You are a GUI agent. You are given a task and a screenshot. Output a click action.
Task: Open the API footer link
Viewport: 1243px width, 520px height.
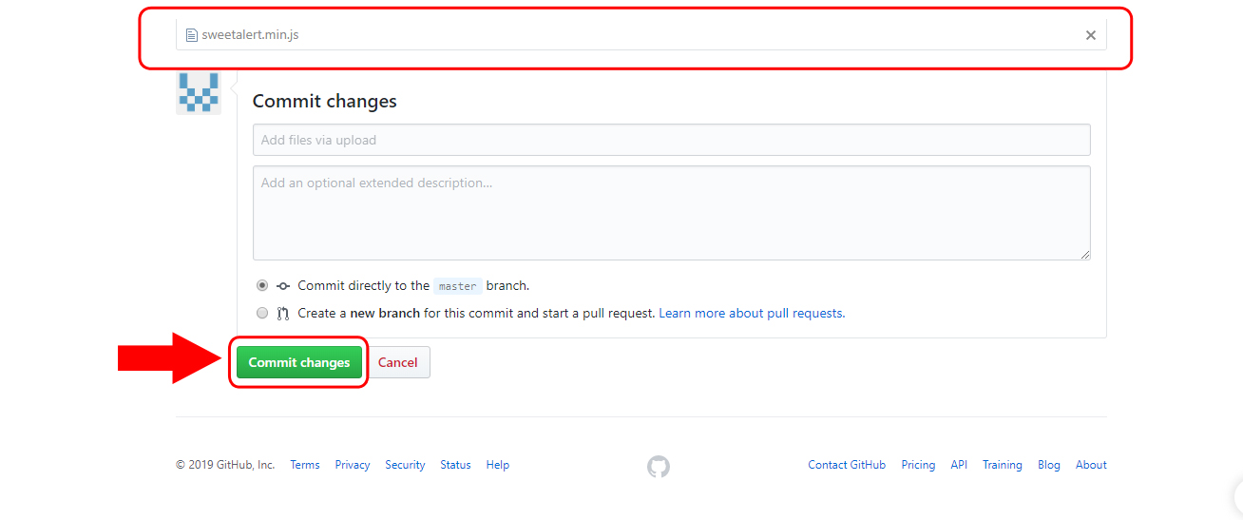(x=959, y=465)
